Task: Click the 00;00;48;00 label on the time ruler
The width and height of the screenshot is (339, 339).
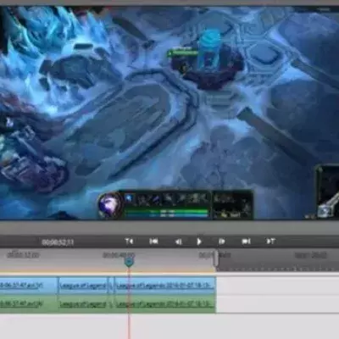Action: click(119, 255)
